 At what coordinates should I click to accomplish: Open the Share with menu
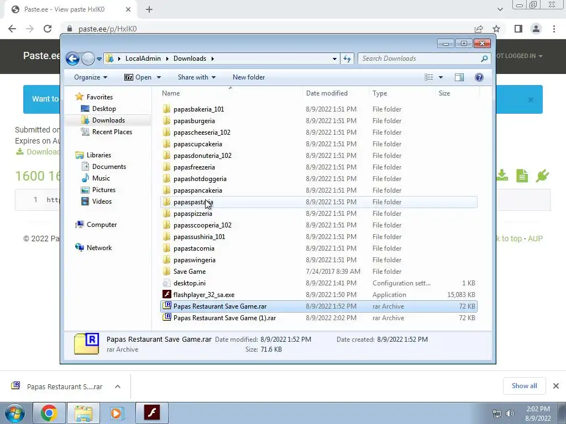[x=197, y=77]
